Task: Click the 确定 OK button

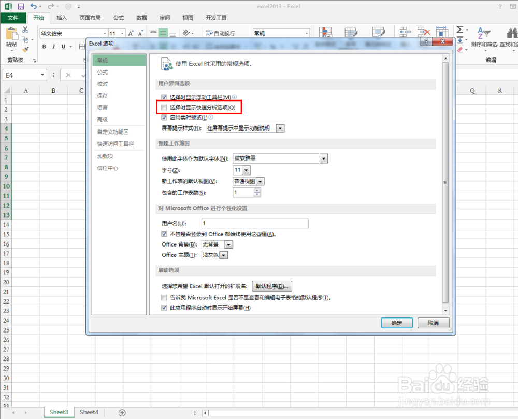Action: (397, 323)
